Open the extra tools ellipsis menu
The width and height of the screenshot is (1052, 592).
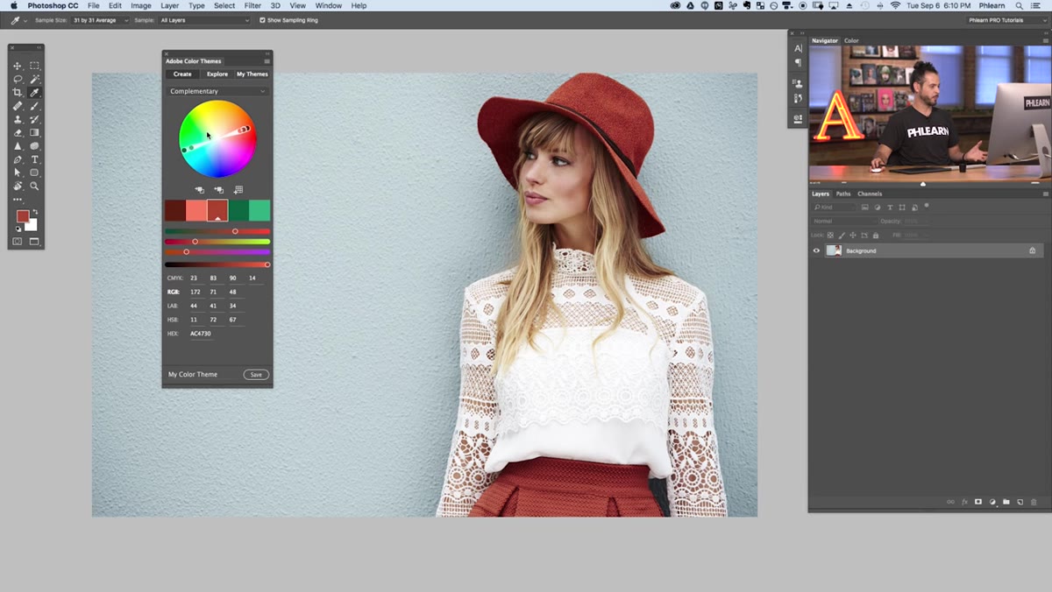point(18,200)
